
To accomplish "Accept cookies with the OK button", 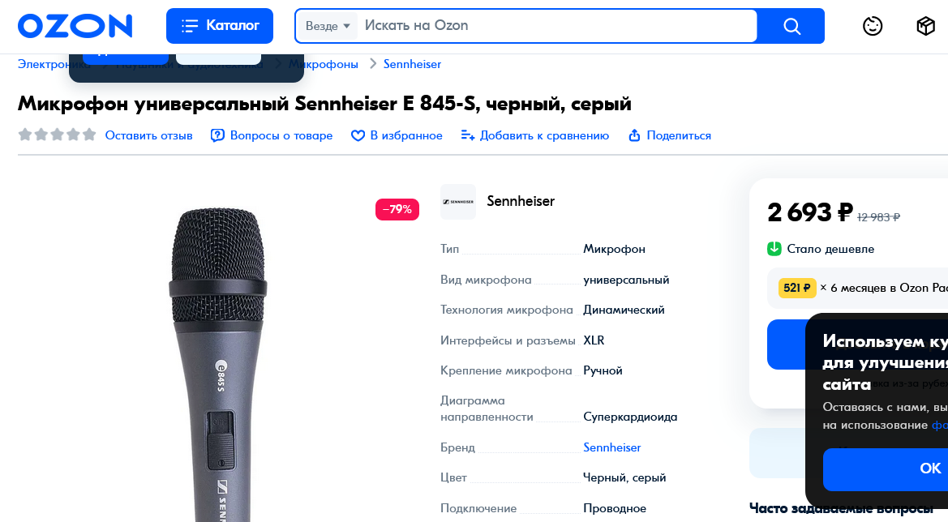I will click(929, 469).
